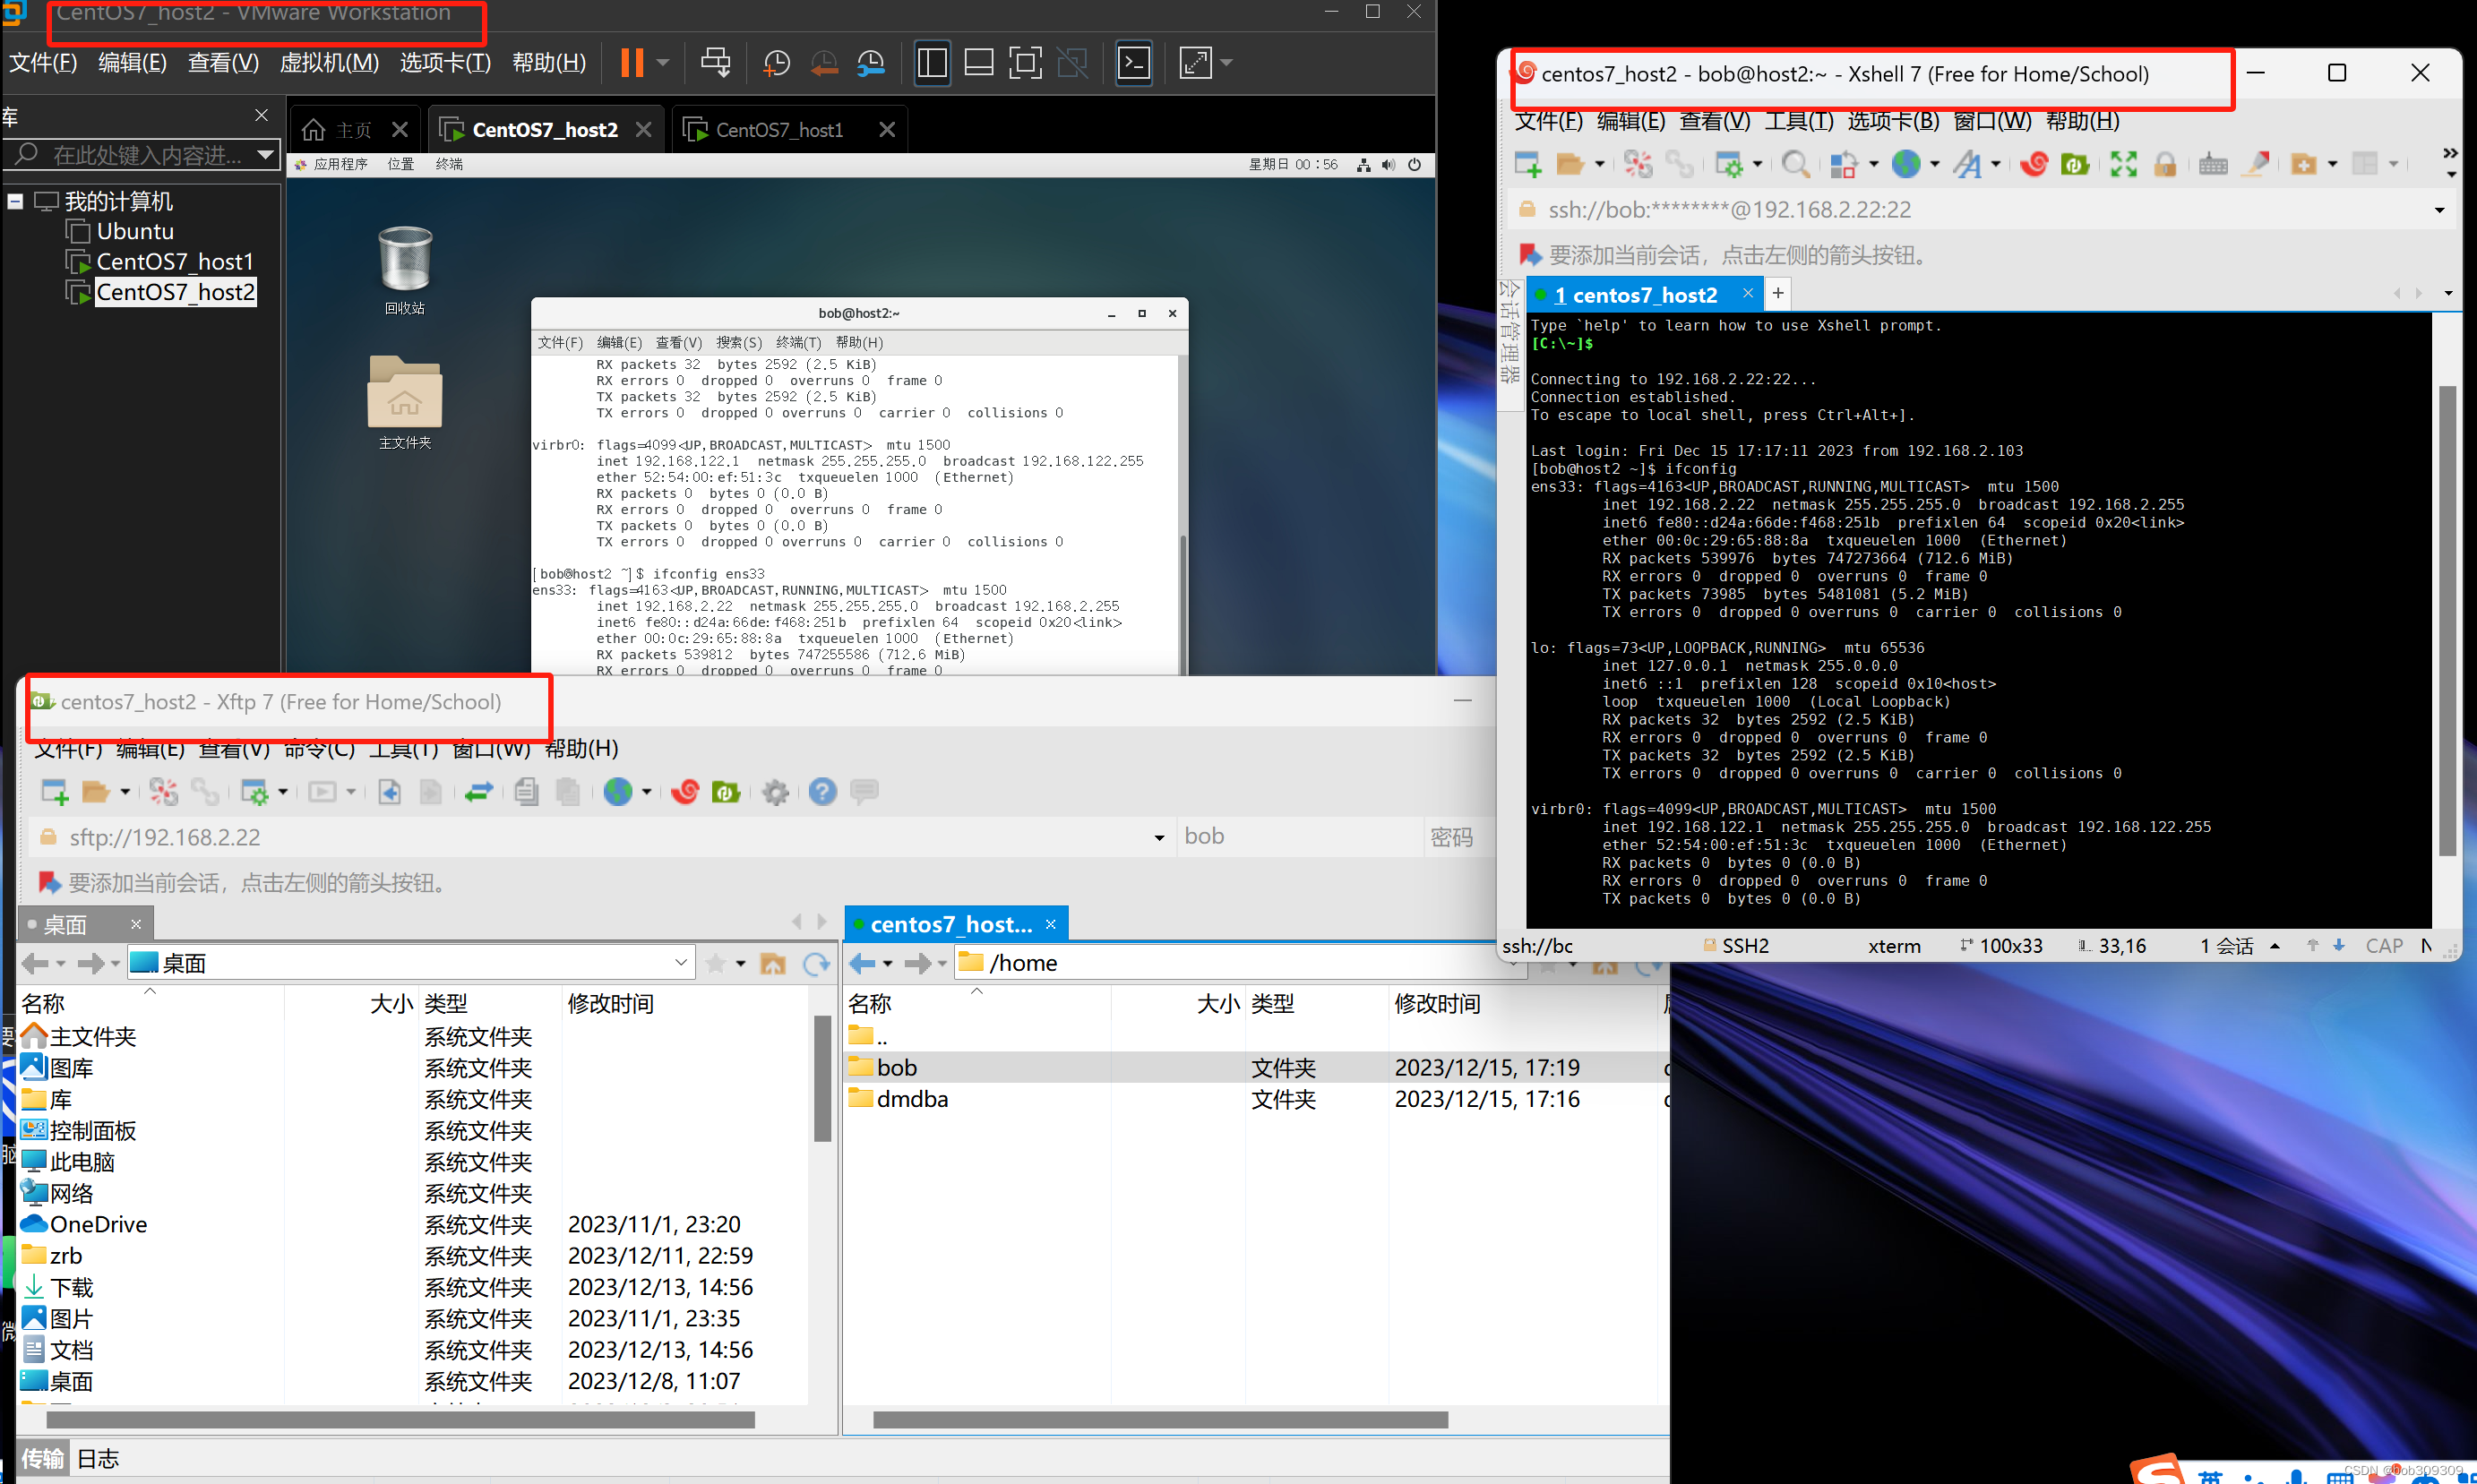Toggle VMware library sidebar view button
Viewport: 2477px width, 1484px height.
[932, 63]
